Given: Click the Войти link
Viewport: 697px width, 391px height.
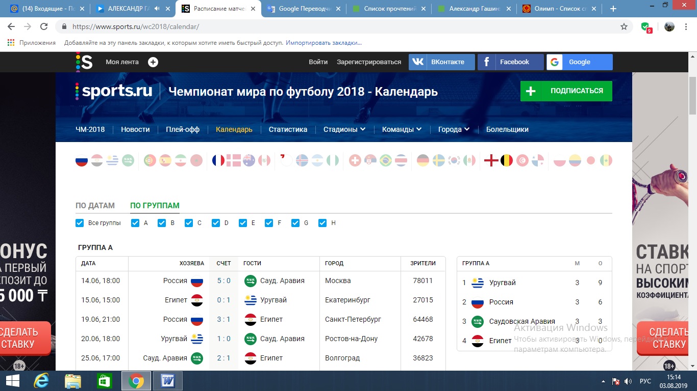Looking at the screenshot, I should 318,62.
